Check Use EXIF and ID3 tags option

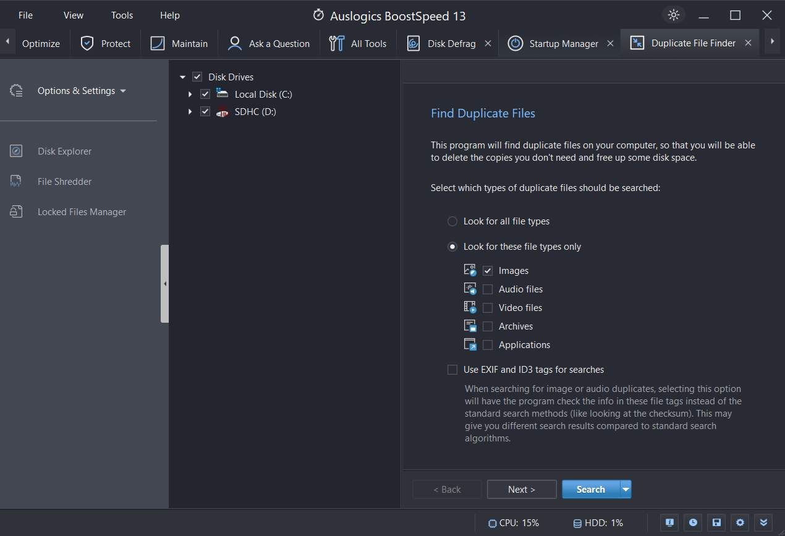coord(452,370)
